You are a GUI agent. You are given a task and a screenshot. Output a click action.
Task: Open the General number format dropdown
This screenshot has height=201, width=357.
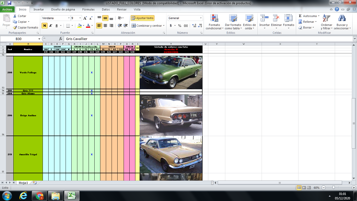(x=201, y=18)
